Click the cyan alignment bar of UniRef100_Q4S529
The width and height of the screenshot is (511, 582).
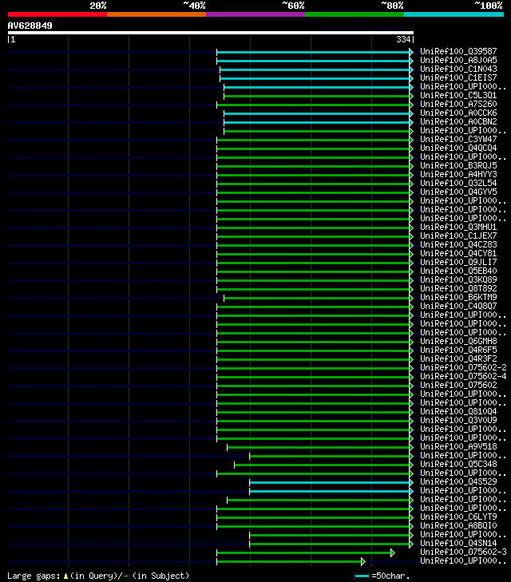tap(330, 482)
